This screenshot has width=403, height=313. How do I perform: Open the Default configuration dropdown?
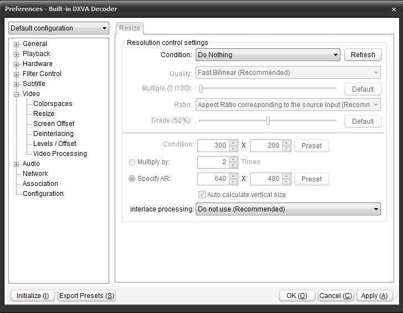tap(59, 28)
